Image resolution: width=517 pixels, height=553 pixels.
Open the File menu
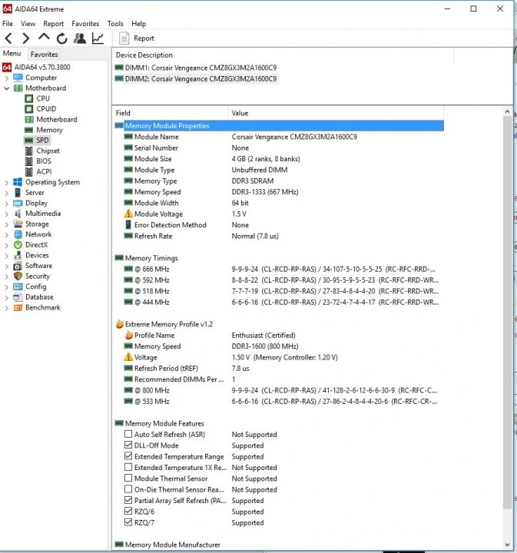[8, 24]
